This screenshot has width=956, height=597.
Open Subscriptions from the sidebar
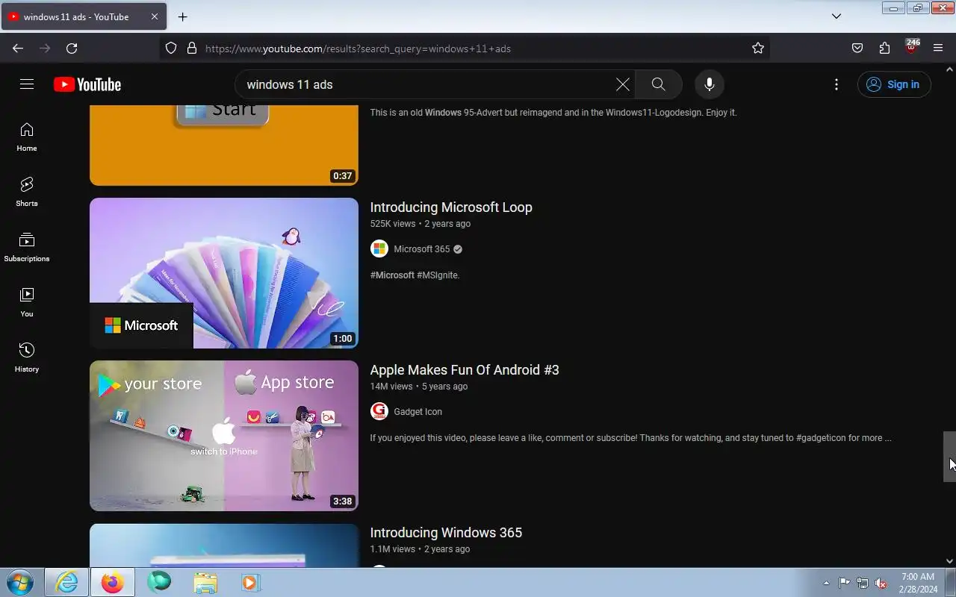click(27, 248)
